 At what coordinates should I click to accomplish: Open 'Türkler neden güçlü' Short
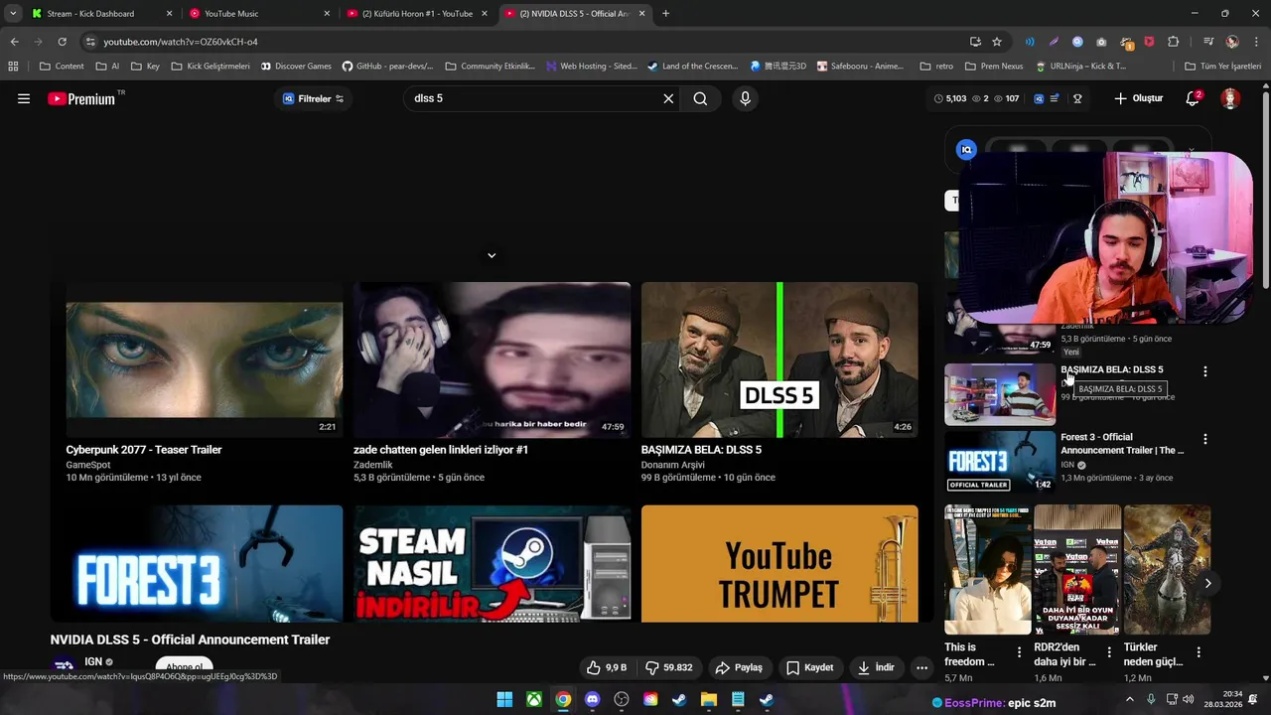pyautogui.click(x=1167, y=569)
